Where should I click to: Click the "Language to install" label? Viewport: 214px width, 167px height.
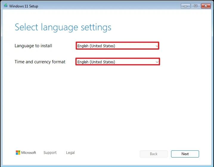[33, 46]
